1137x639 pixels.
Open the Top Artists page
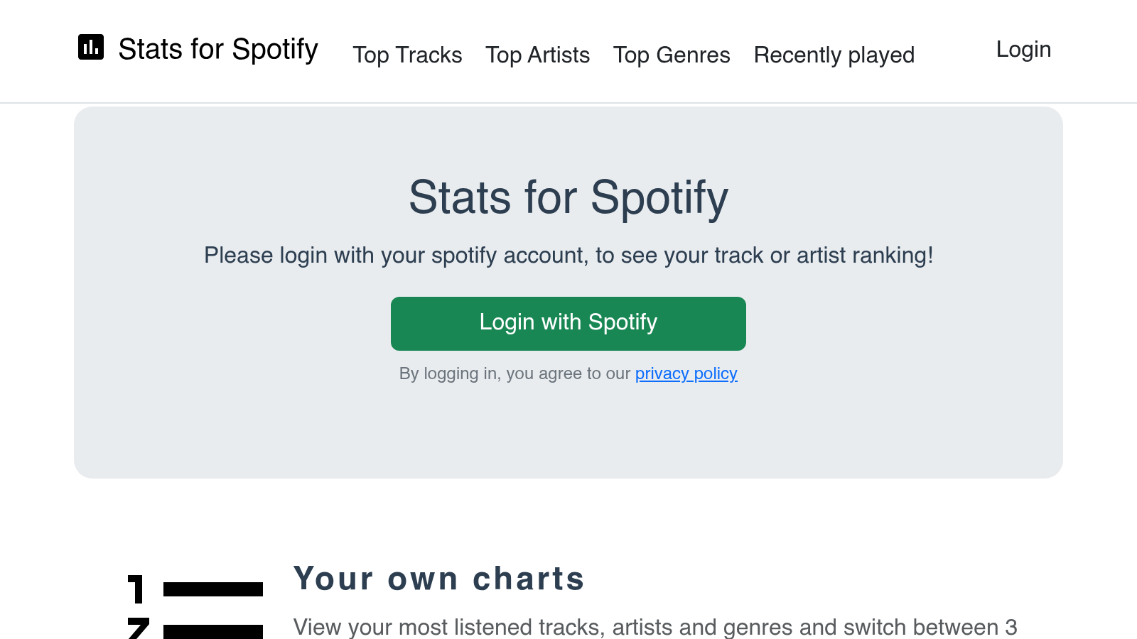pyautogui.click(x=538, y=55)
